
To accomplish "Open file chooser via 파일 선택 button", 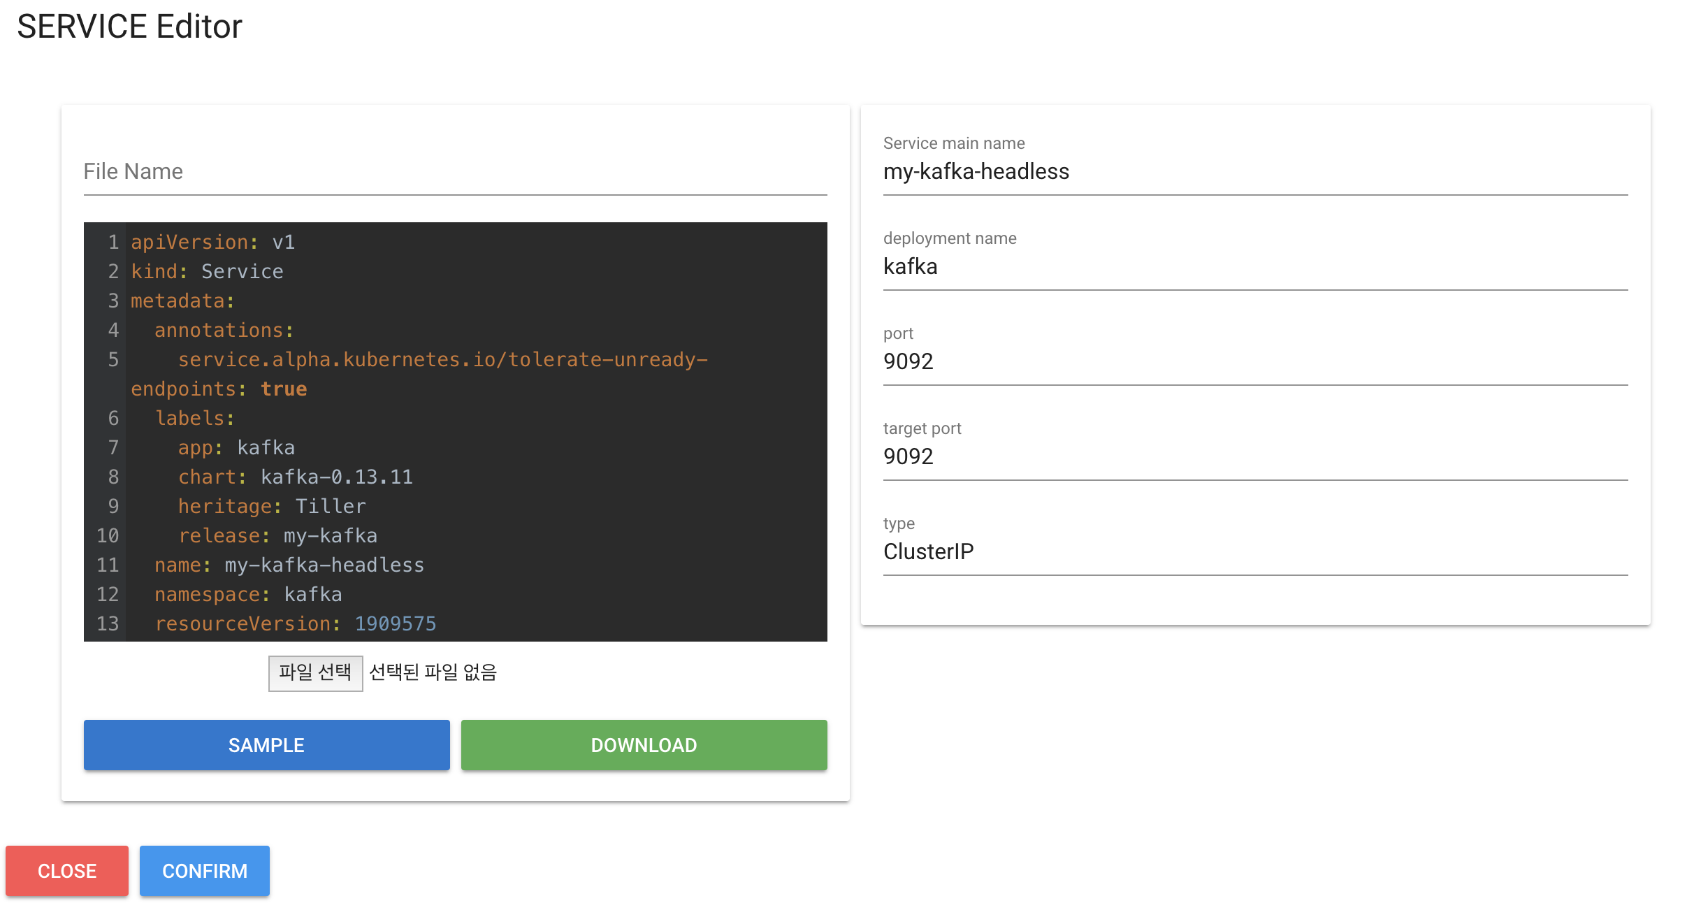I will pos(315,672).
